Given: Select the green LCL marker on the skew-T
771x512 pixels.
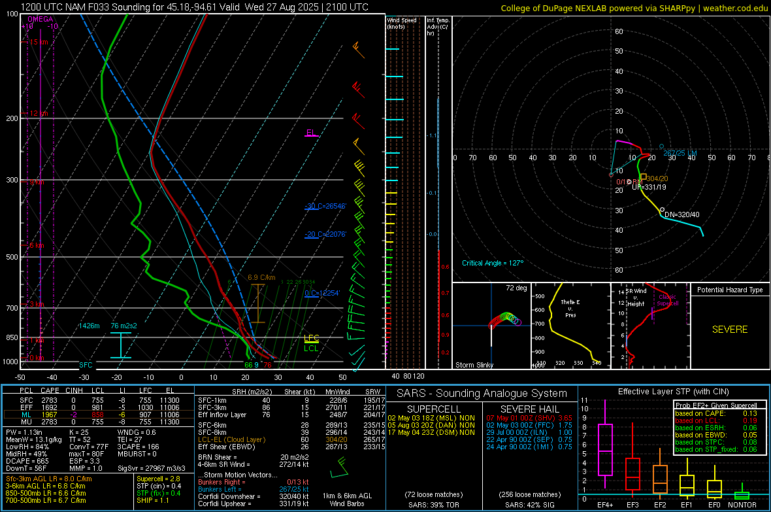Looking at the screenshot, I should tap(311, 348).
